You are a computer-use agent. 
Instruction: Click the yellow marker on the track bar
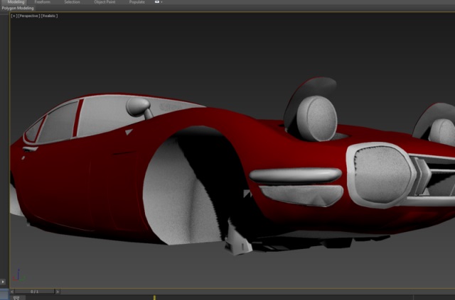pyautogui.click(x=154, y=297)
